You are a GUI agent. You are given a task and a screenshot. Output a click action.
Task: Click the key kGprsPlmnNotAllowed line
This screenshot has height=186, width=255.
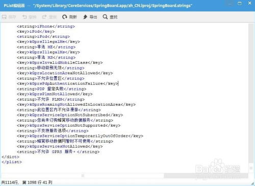[55, 94]
